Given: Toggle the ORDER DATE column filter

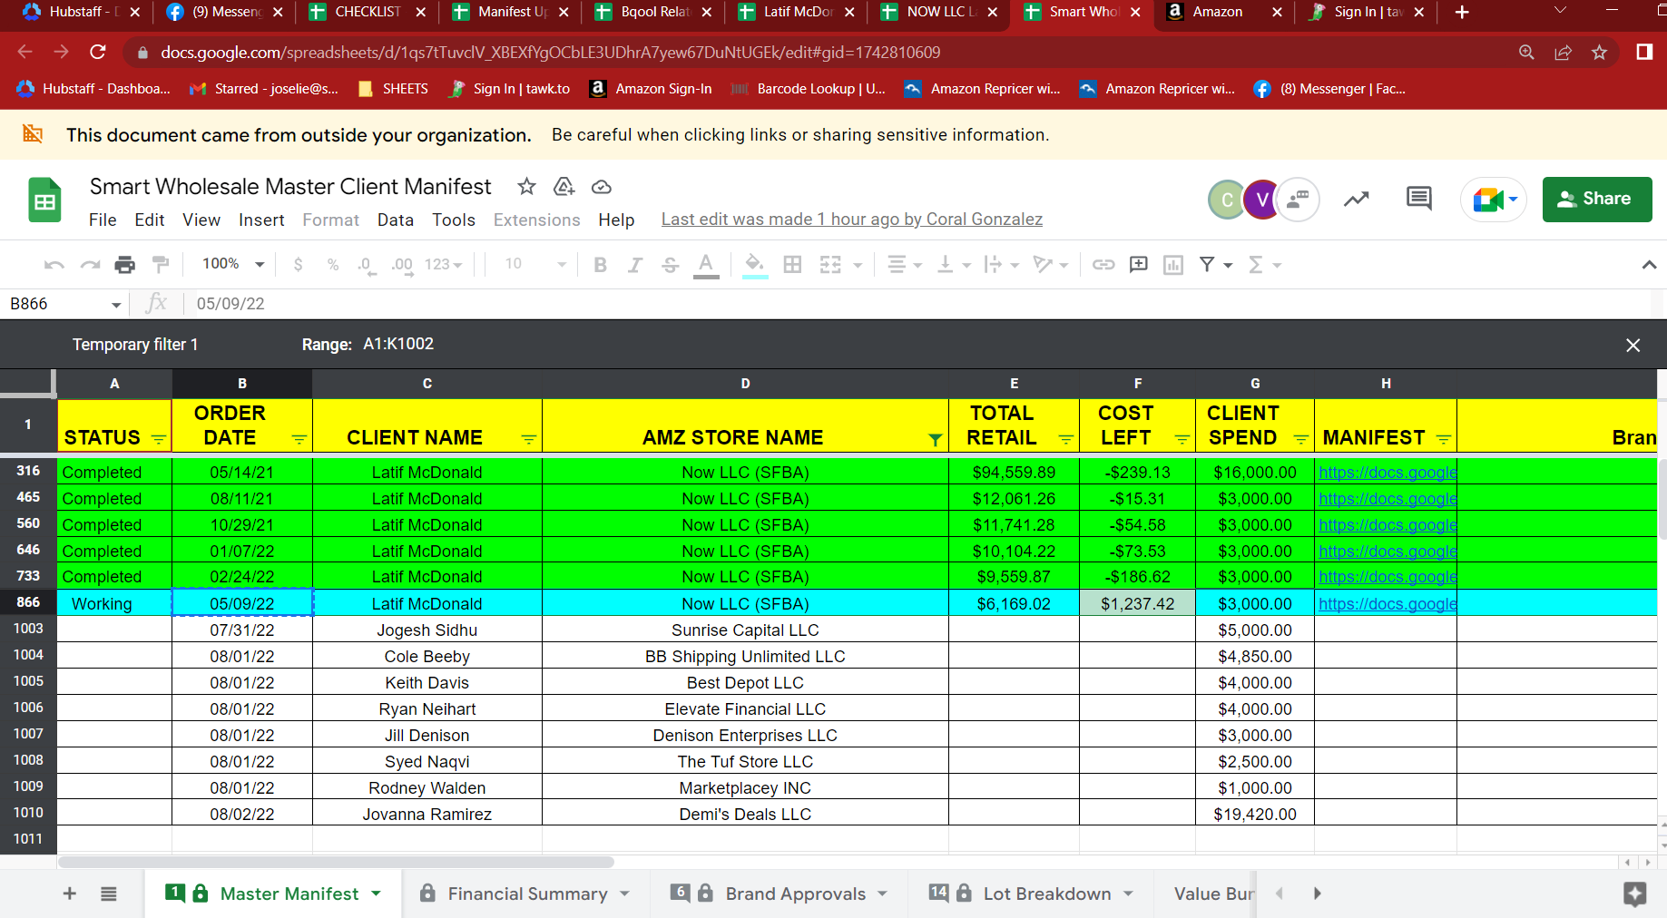Looking at the screenshot, I should (x=299, y=439).
